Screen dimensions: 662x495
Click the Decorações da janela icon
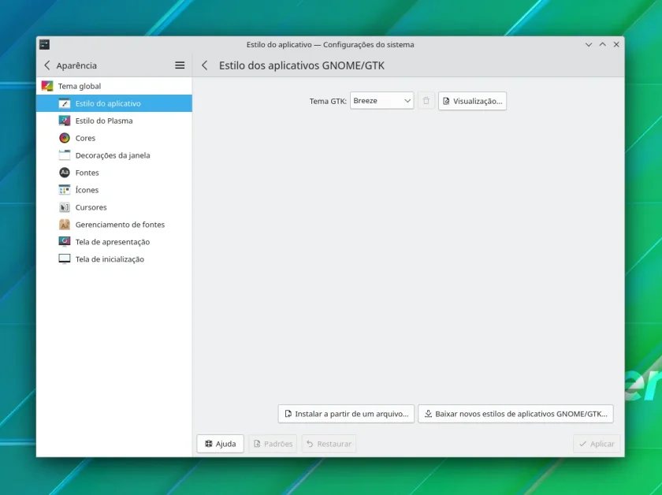pyautogui.click(x=64, y=155)
